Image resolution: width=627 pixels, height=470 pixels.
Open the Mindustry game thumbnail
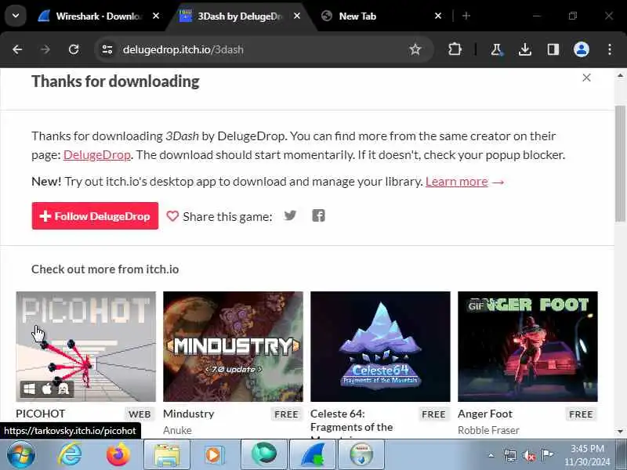click(x=233, y=346)
